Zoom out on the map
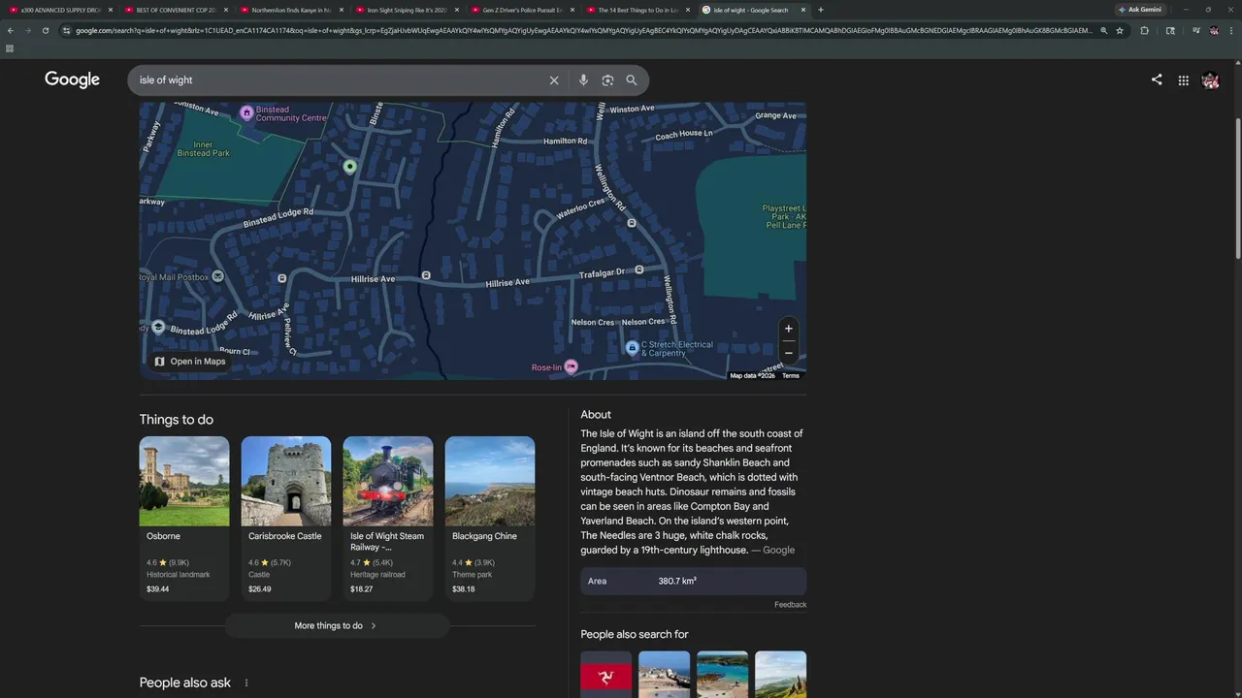1242x698 pixels. click(x=788, y=353)
